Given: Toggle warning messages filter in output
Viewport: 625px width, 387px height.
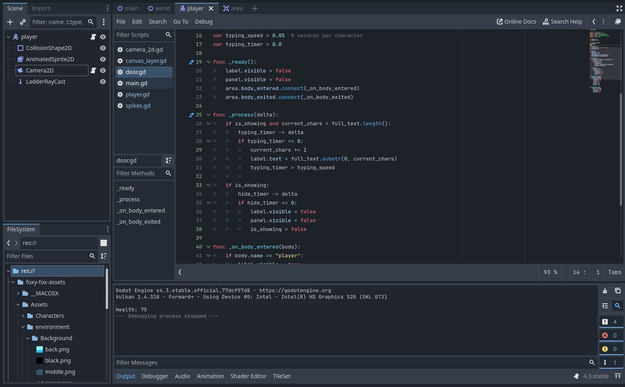Looking at the screenshot, I should click(x=611, y=349).
